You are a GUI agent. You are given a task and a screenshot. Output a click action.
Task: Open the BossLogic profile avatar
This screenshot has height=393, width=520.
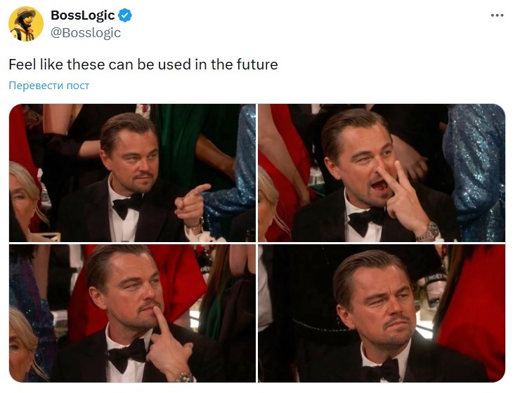(26, 23)
